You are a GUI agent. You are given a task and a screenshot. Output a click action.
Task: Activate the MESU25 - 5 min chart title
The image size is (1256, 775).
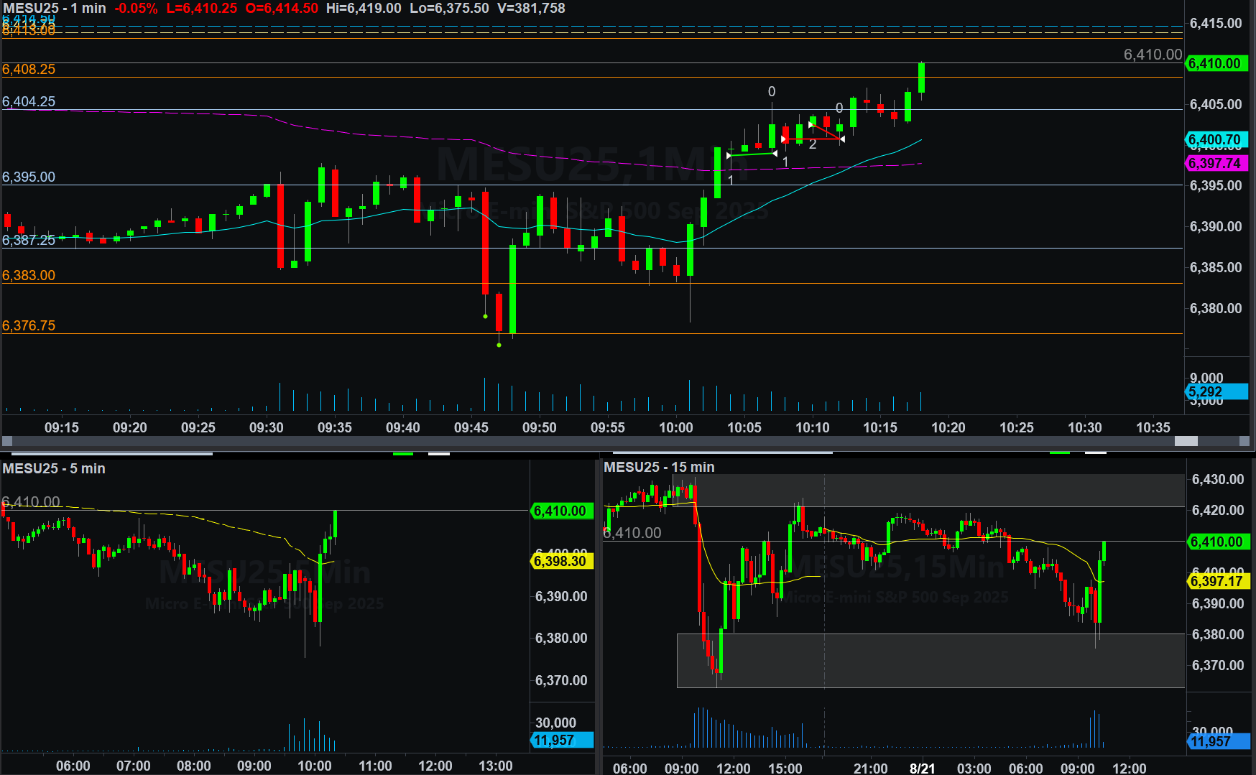click(54, 468)
